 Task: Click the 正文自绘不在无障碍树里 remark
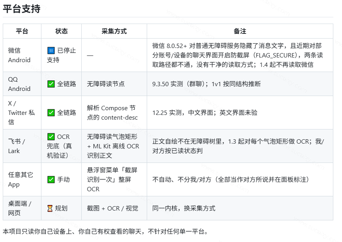point(238,146)
